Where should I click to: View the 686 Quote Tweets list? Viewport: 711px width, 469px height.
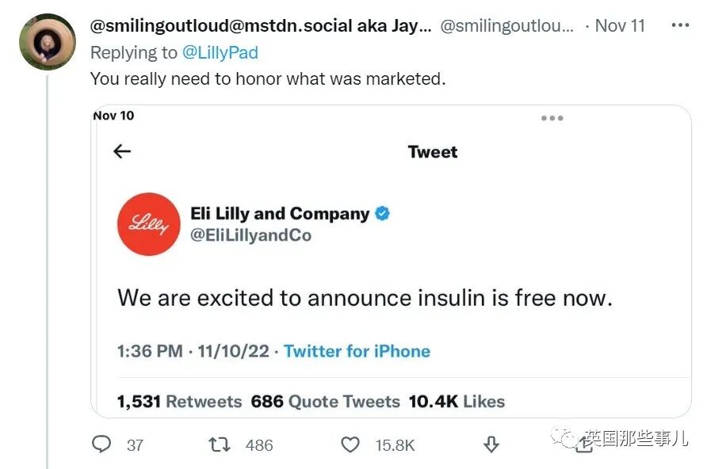pyautogui.click(x=326, y=402)
